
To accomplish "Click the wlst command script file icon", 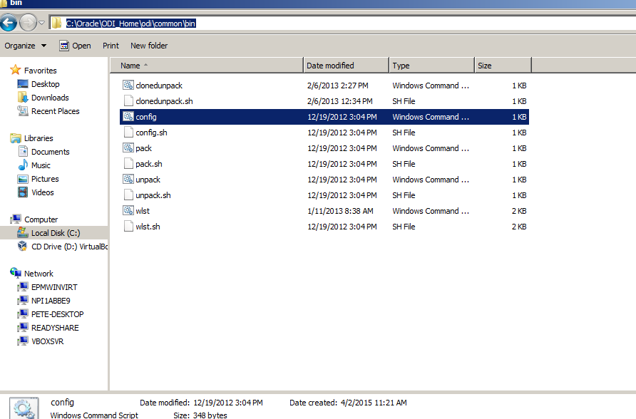I will point(128,211).
